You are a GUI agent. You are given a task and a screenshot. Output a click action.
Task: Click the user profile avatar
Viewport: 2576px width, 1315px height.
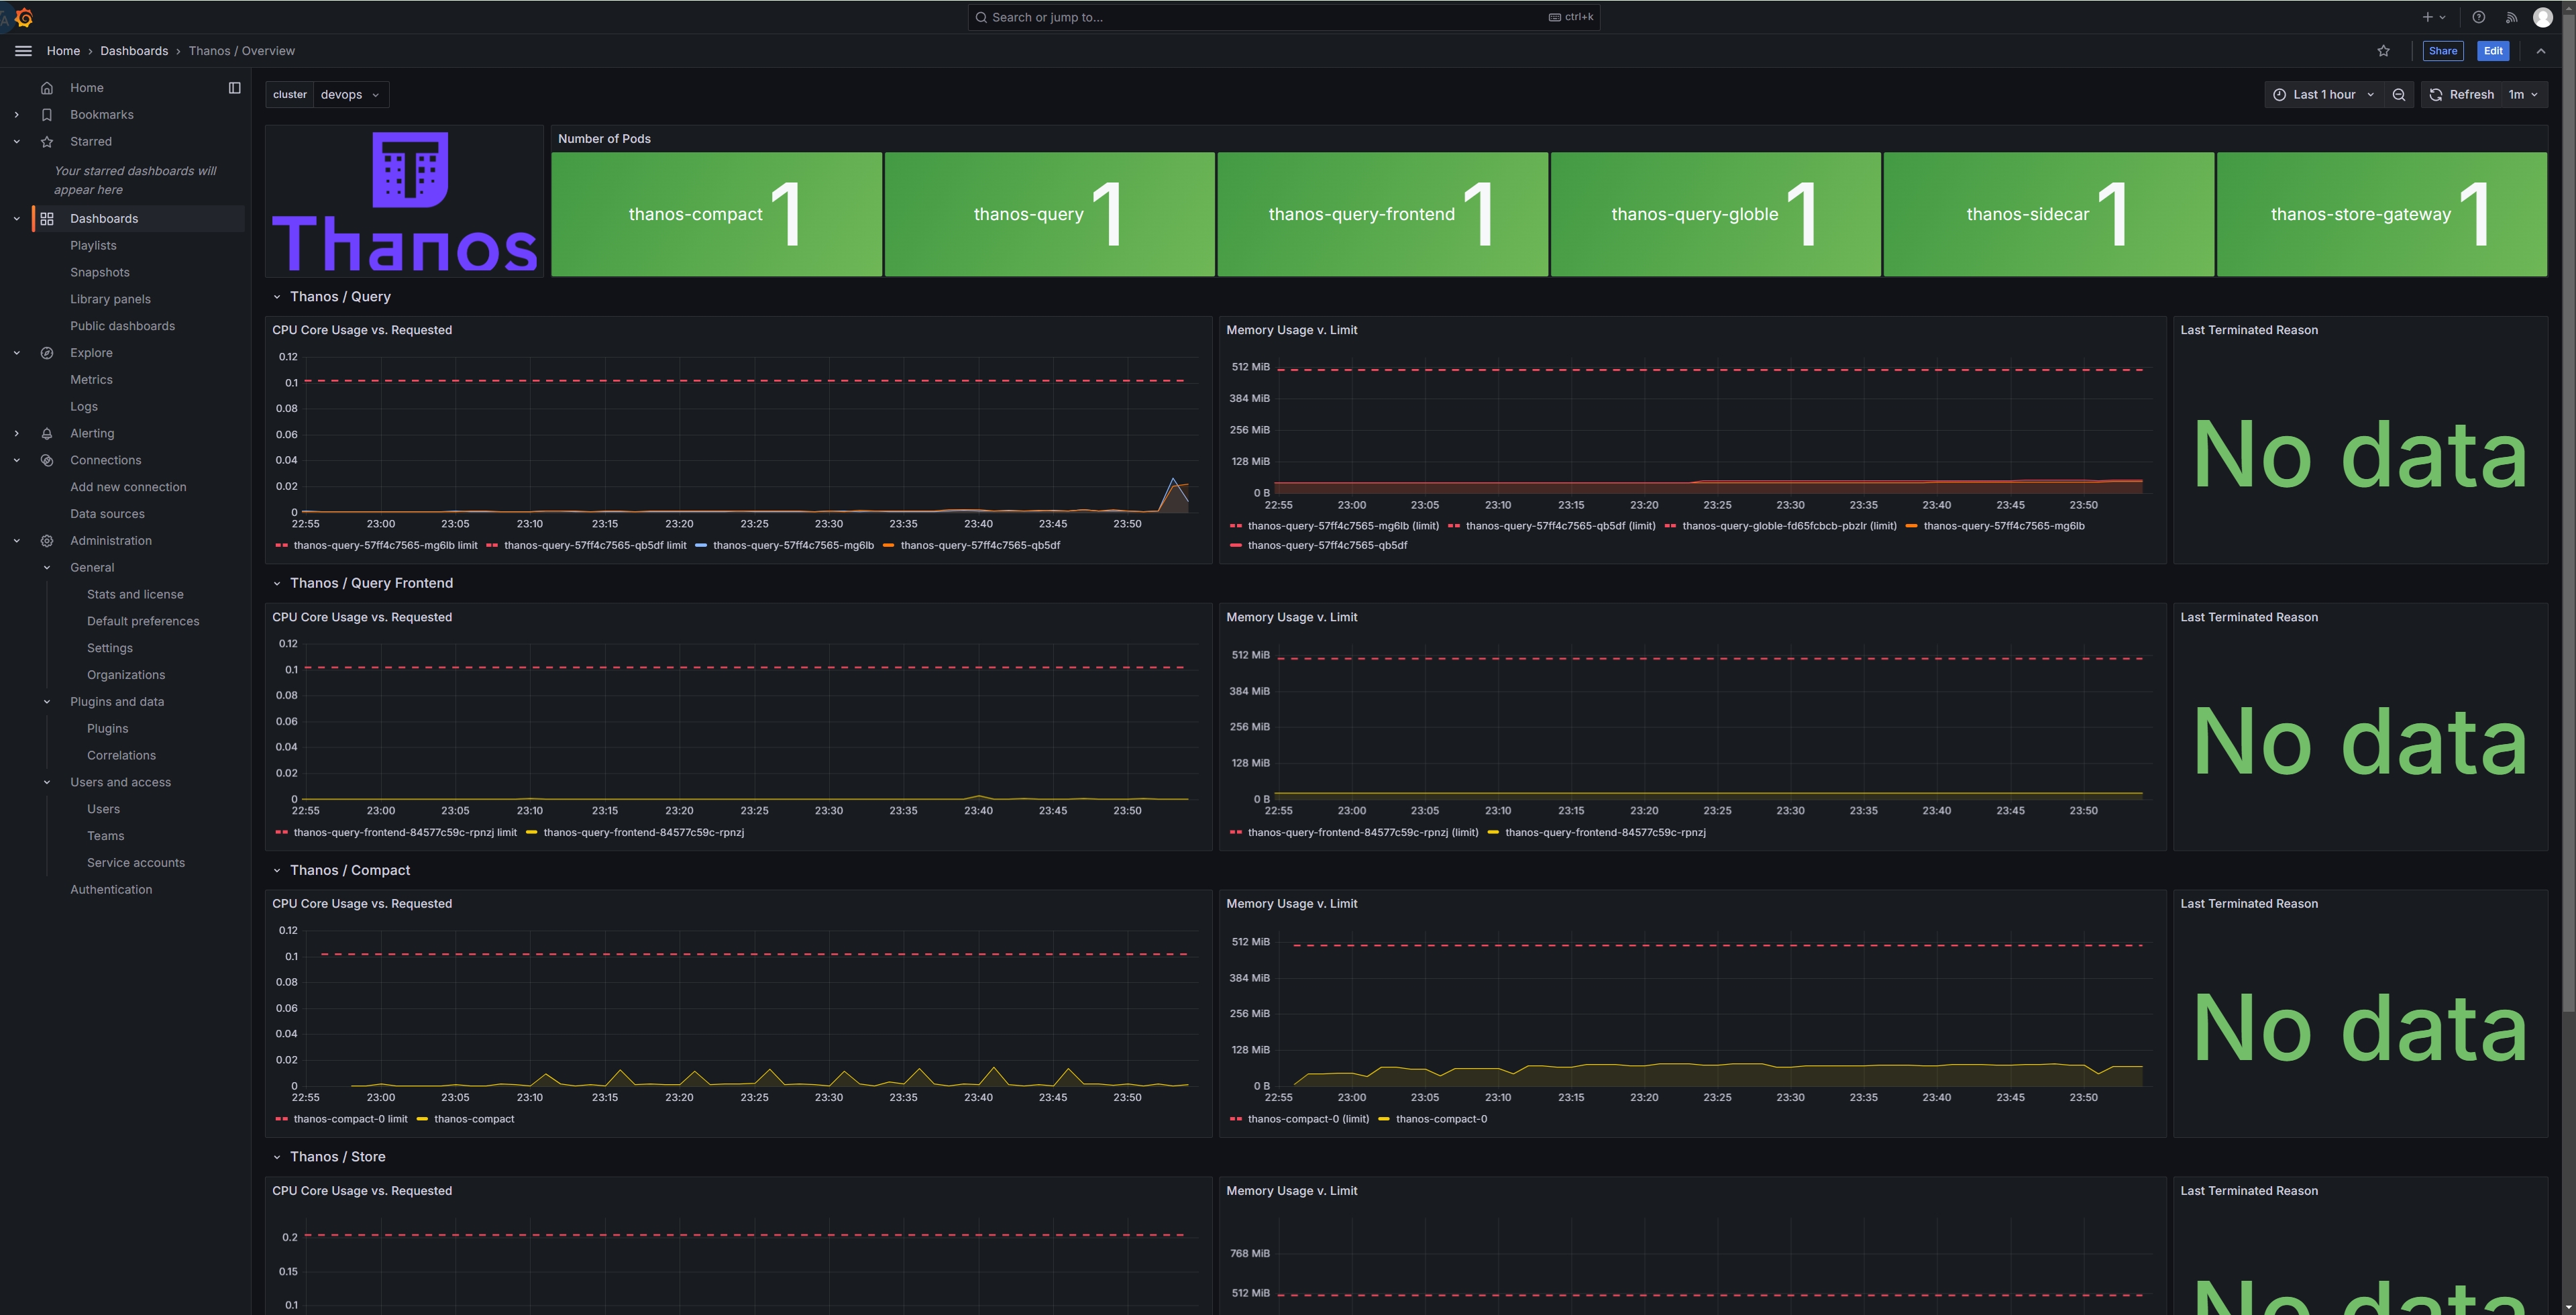click(x=2543, y=17)
